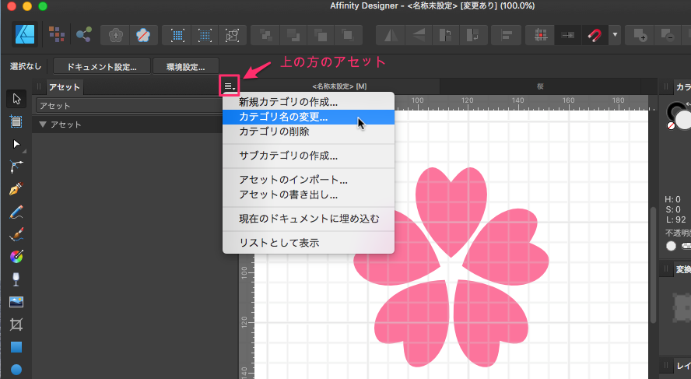The image size is (691, 379).
Task: Select the Rectangle shape tool
Action: tap(16, 346)
